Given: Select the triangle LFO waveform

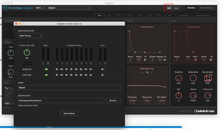Looking at the screenshot, I should [6, 88].
